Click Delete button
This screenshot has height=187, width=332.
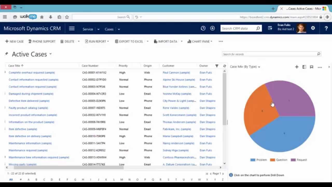tap(67, 41)
